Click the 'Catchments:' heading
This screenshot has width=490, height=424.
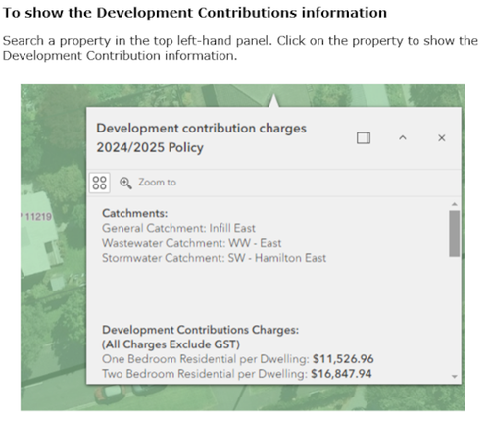pyautogui.click(x=134, y=213)
